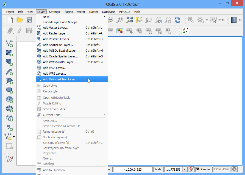The image size is (245, 175).
Task: Click the magnifier with colored dots icon
Action: tap(186, 31)
